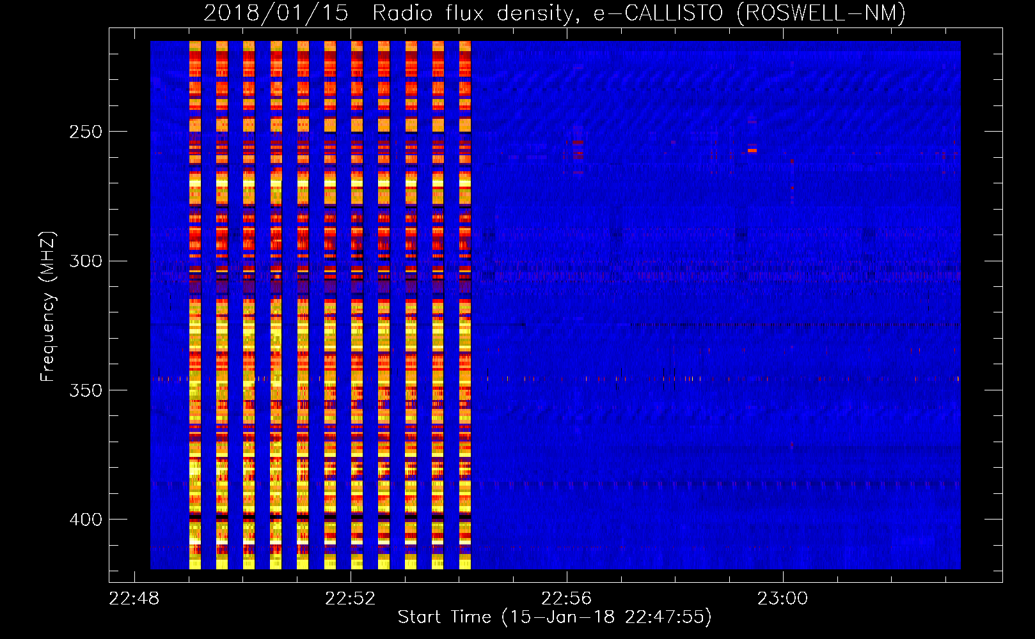
Task: Click the 300 frequency tick label
Action: tap(86, 261)
